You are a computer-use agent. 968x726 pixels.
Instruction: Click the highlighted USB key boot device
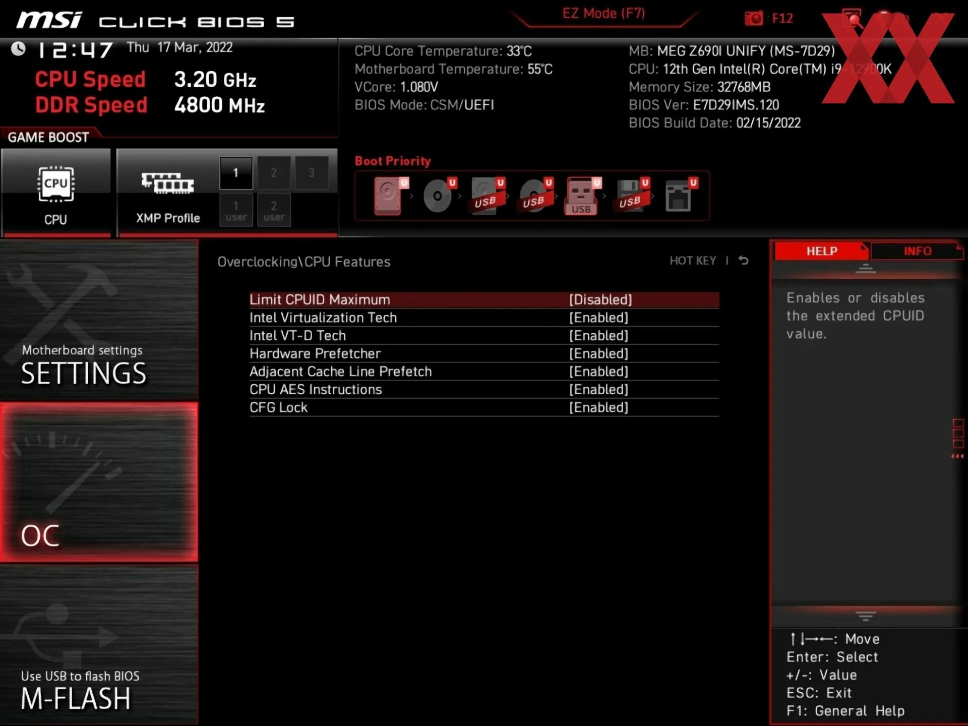click(581, 196)
